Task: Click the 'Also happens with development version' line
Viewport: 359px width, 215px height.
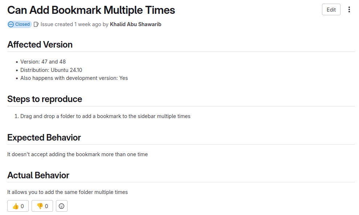Action: 74,78
